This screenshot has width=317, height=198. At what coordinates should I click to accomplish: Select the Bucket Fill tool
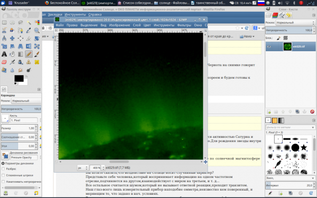tap(12, 54)
